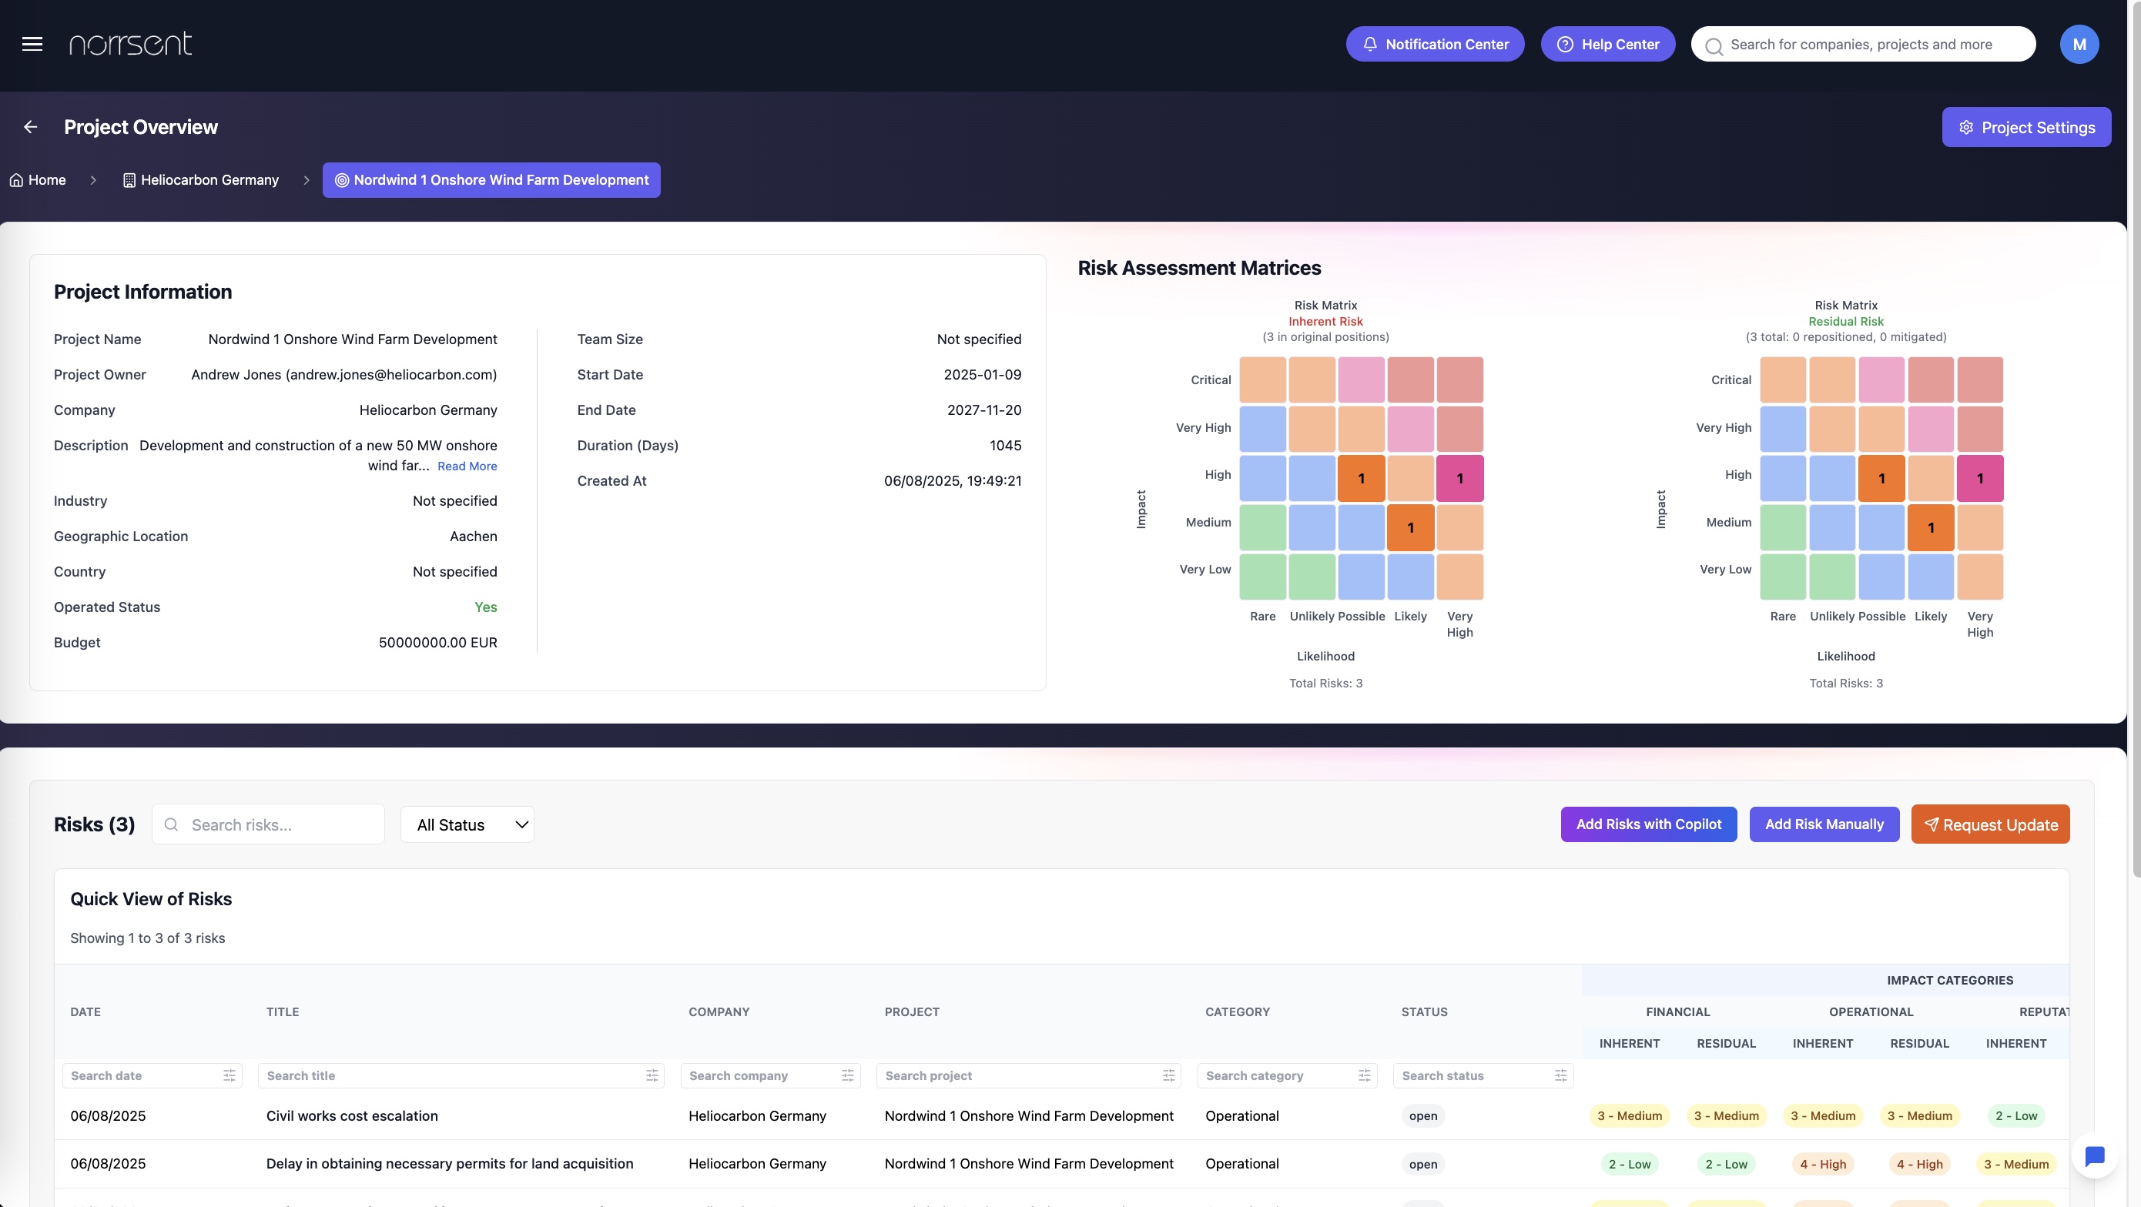The width and height of the screenshot is (2141, 1207).
Task: Click the M user avatar
Action: click(x=2079, y=44)
